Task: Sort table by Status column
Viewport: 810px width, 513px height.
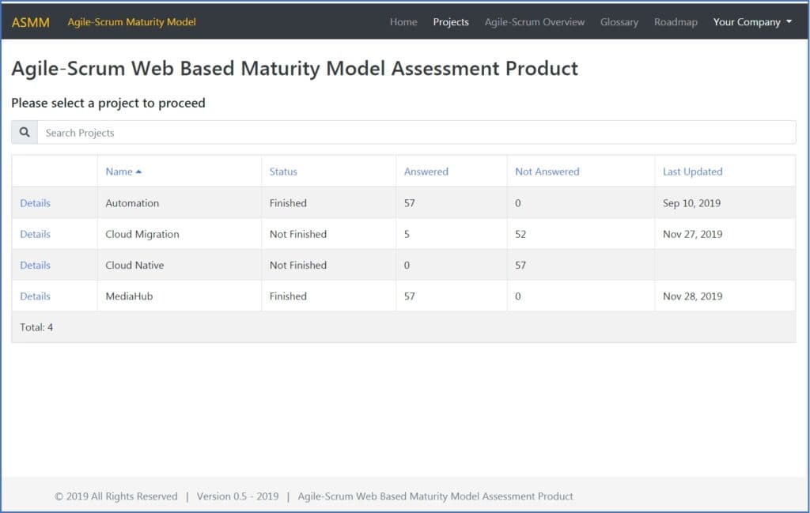Action: tap(283, 172)
